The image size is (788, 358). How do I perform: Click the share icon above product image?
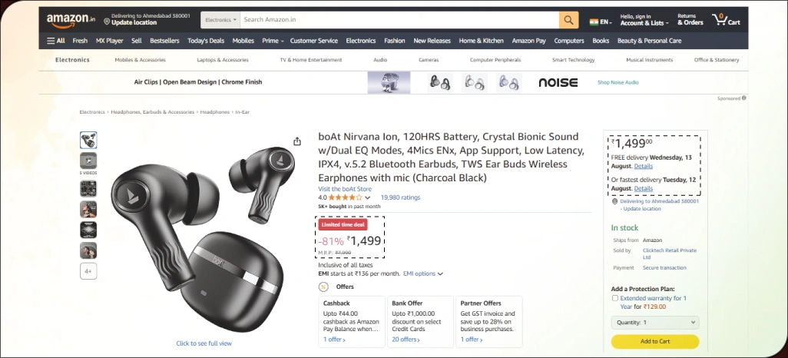tap(297, 141)
